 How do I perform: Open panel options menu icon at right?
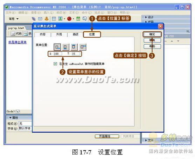coord(188,32)
